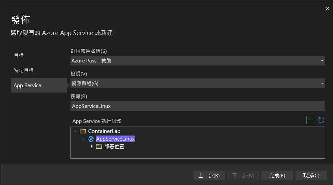Click the 部署位置 folder icon

[x=99, y=146]
